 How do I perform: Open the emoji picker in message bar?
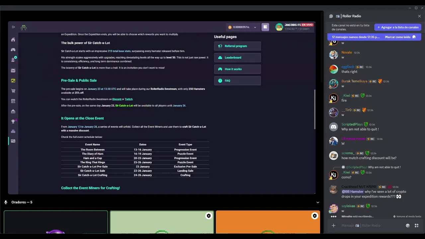coord(408,225)
